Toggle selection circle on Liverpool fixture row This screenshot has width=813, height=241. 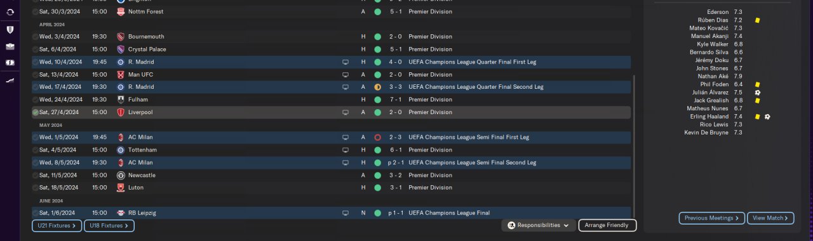36,112
